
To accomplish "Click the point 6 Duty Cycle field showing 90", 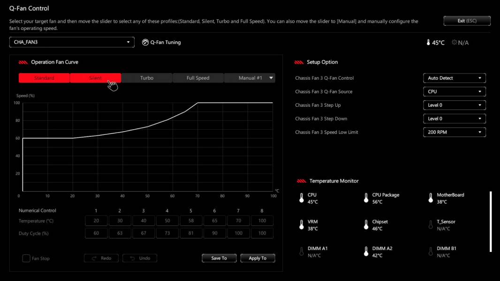I will point(215,233).
